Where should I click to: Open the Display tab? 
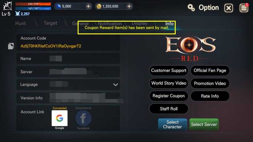point(139,23)
